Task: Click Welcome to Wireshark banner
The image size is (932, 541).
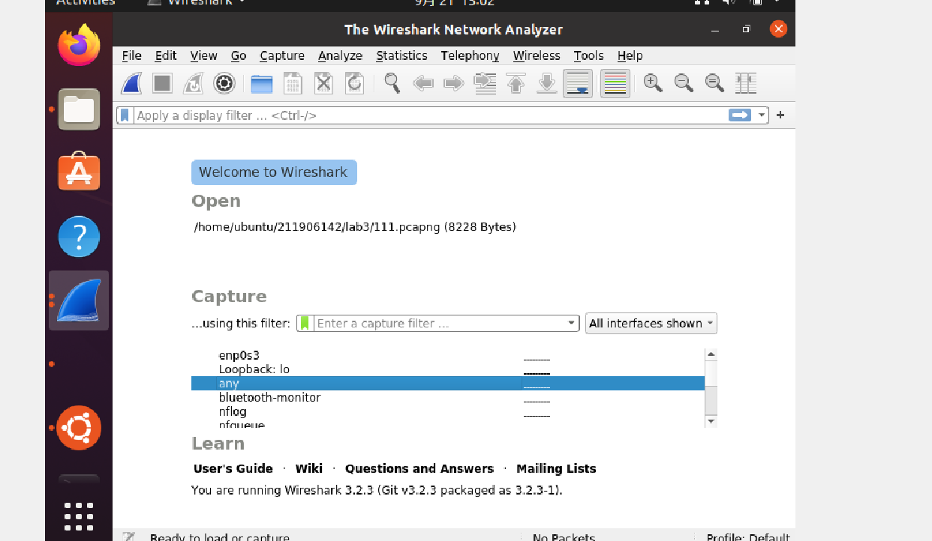Action: pyautogui.click(x=274, y=172)
